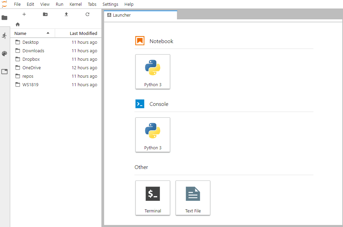Open the Commands palette sidebar icon
Screen dimensions: 343x227
pos(4,54)
